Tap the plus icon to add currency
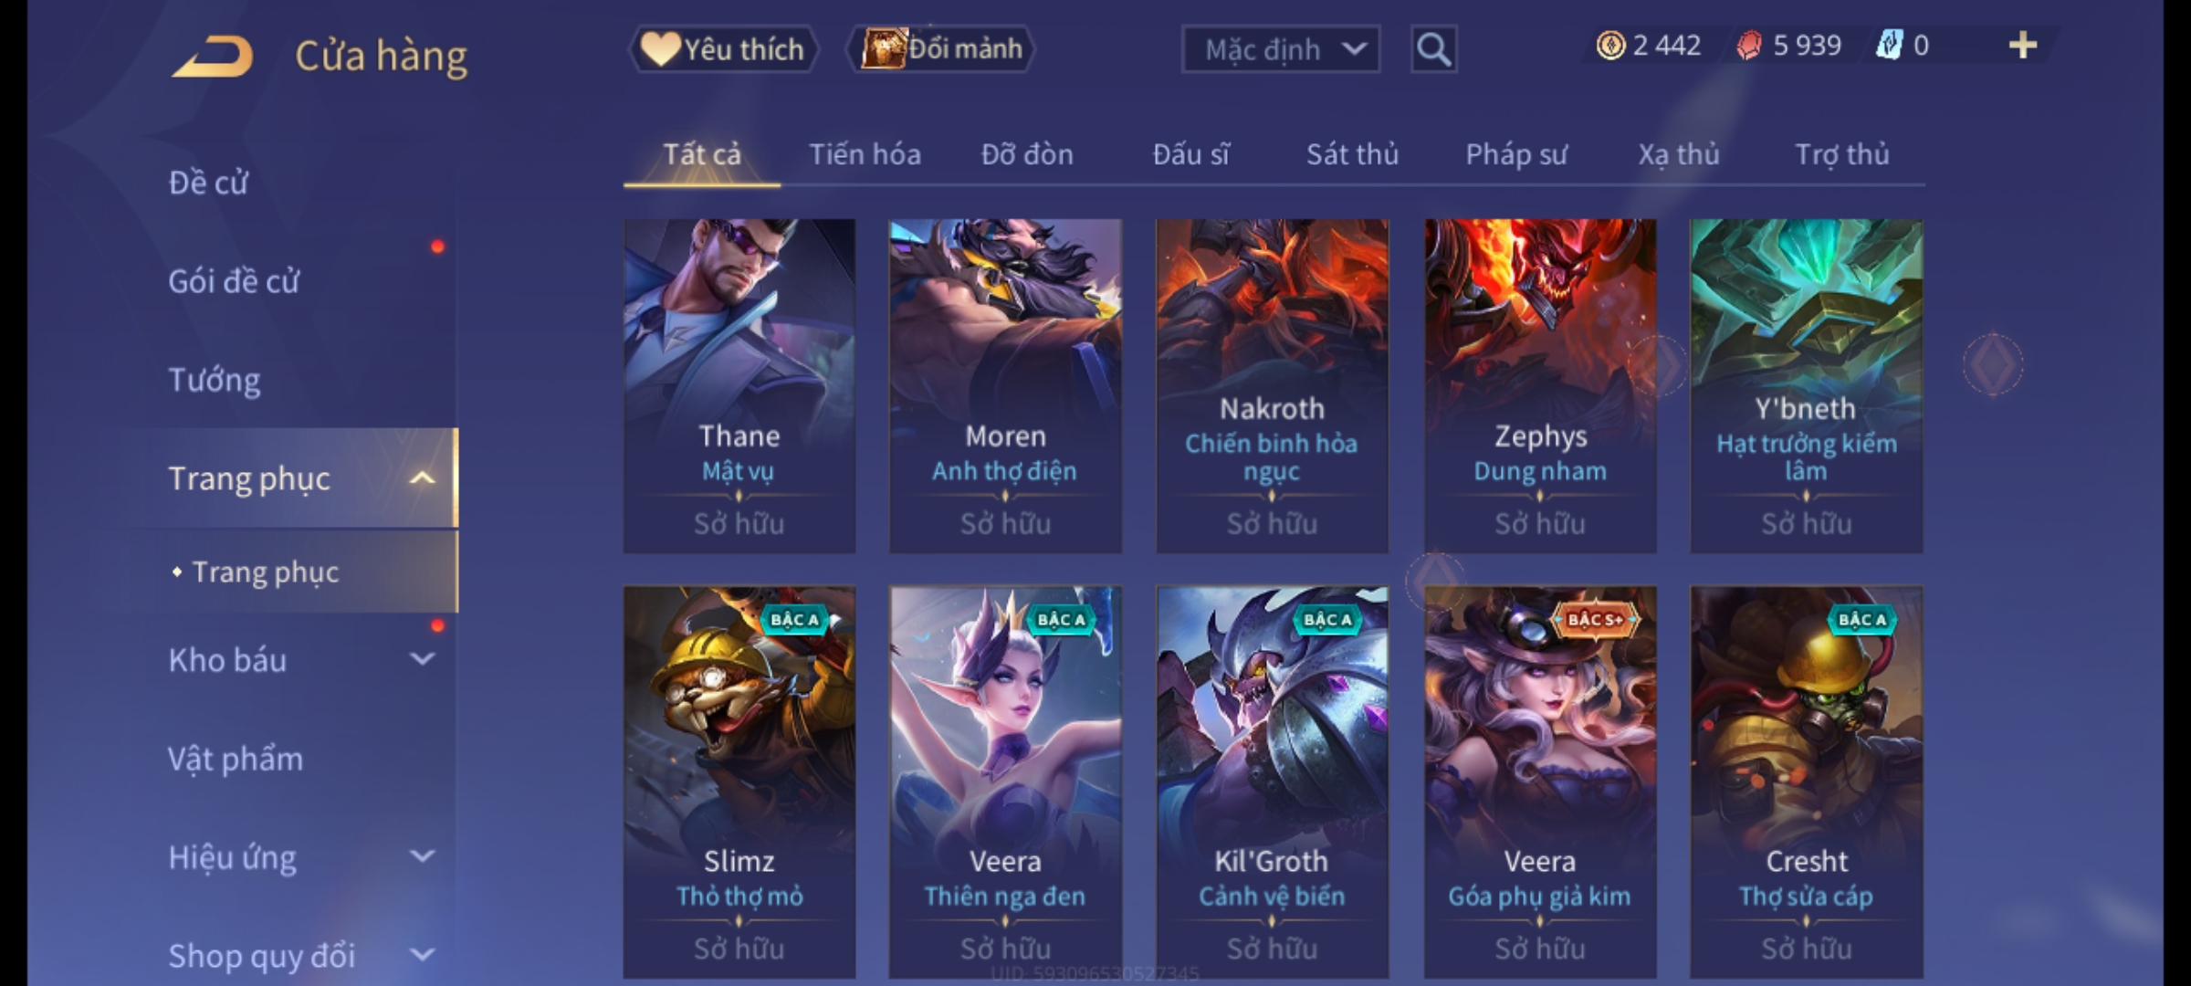Image resolution: width=2191 pixels, height=986 pixels. tap(2023, 45)
